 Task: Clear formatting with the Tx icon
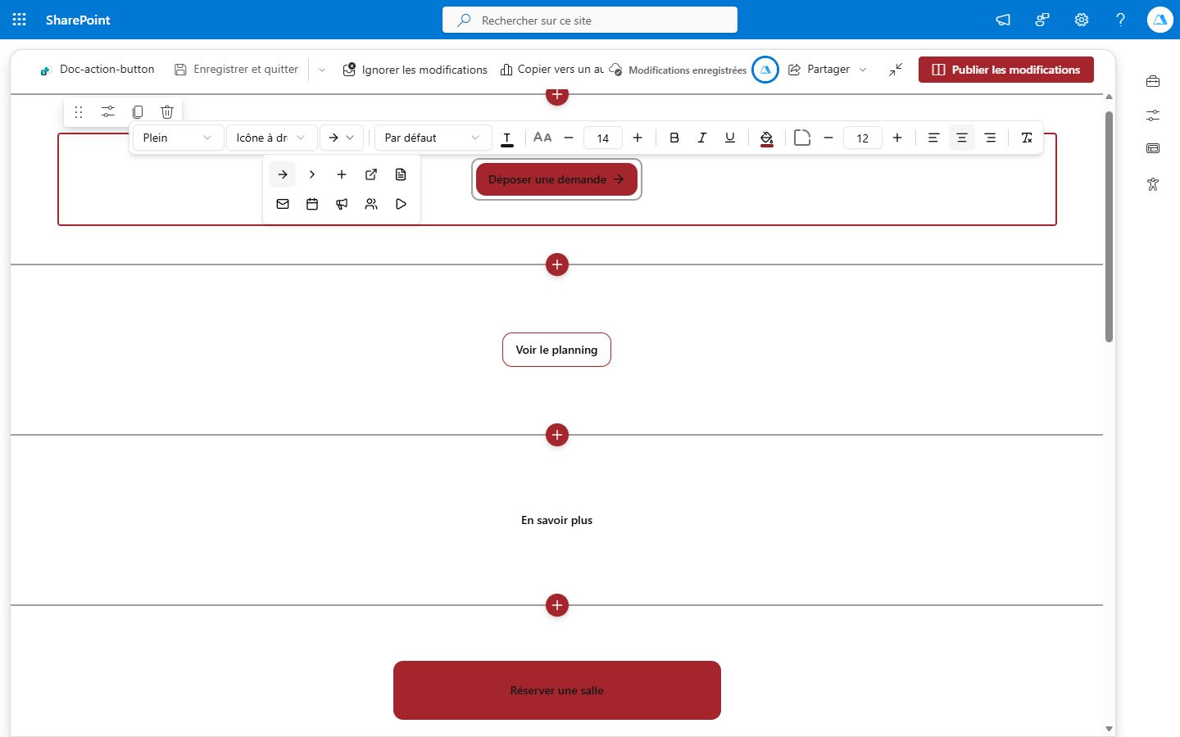1027,138
